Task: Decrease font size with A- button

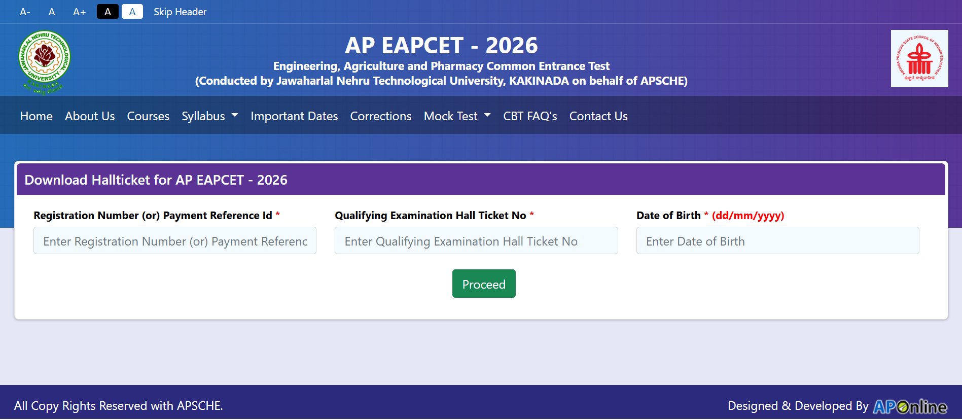Action: (x=25, y=12)
